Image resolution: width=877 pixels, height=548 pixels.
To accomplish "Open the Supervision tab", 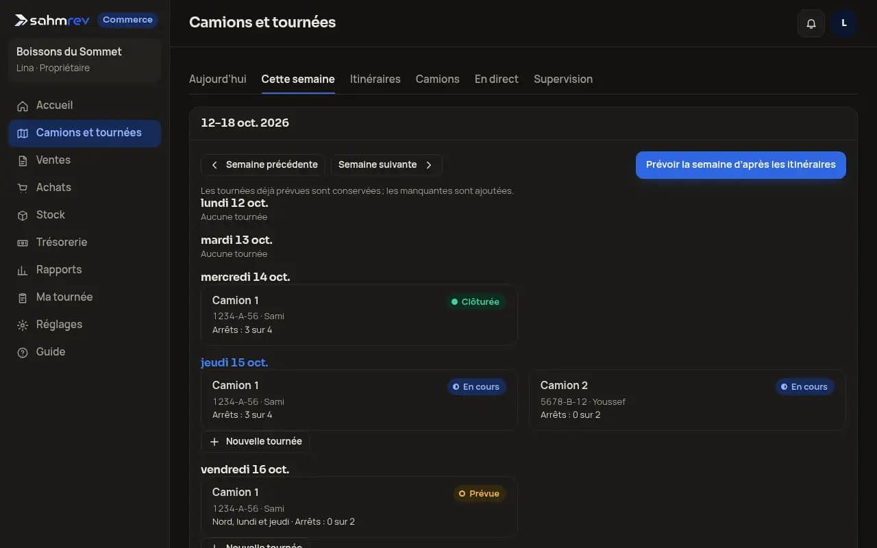I will tap(563, 79).
